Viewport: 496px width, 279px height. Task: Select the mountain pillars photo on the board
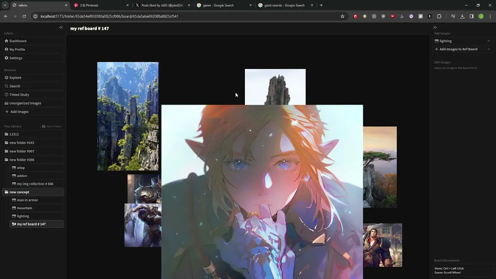[128, 116]
